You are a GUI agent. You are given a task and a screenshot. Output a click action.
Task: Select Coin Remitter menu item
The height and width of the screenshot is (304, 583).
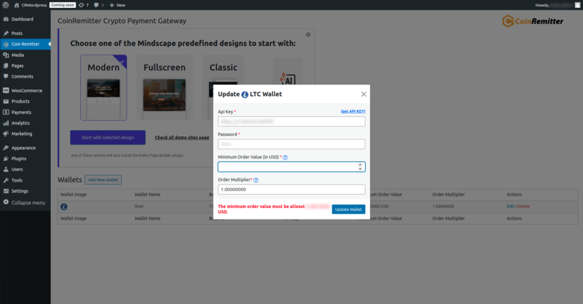[26, 44]
